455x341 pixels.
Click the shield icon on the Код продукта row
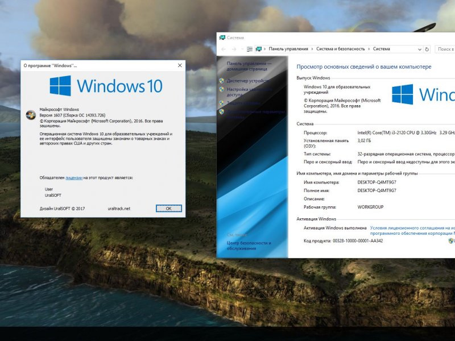(451, 240)
